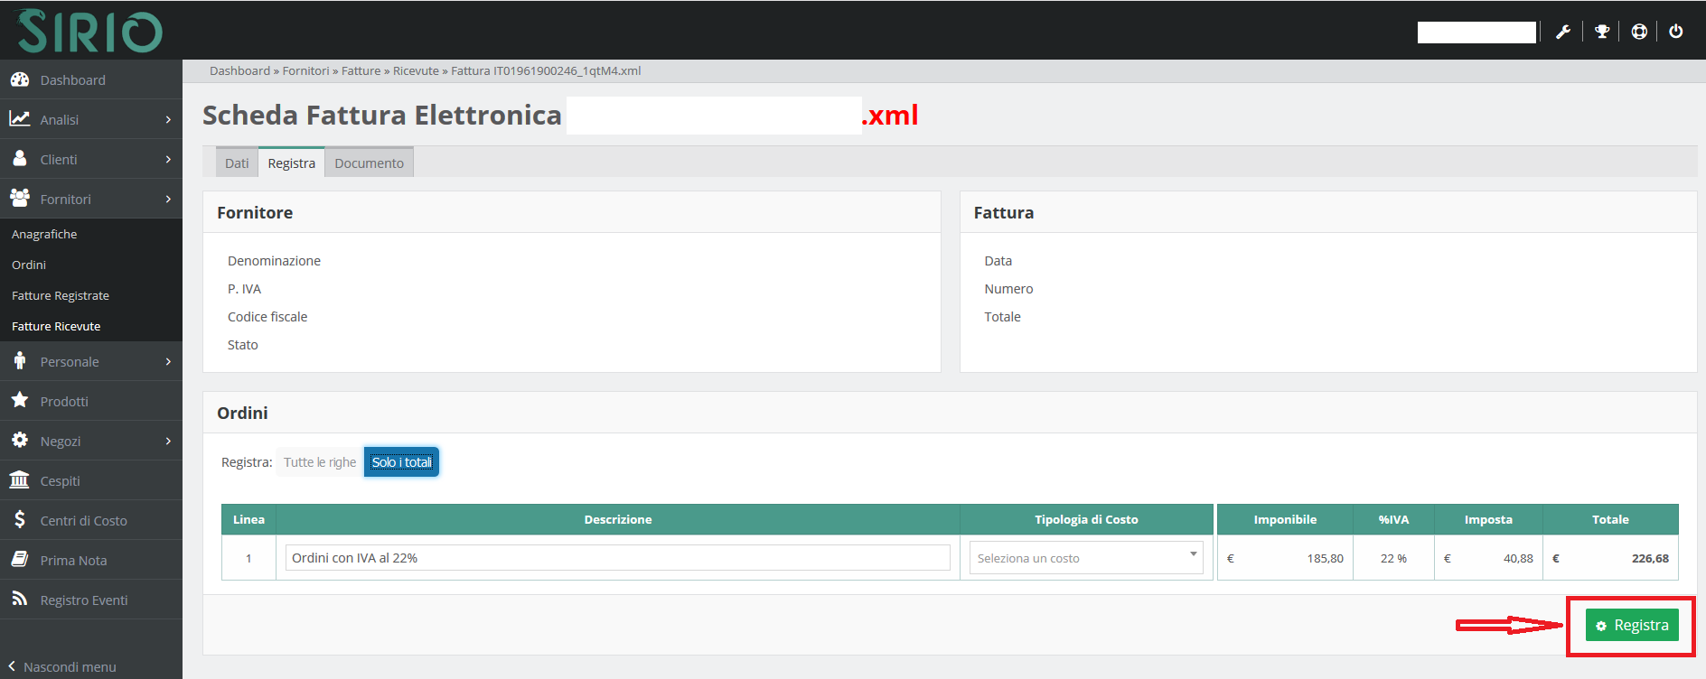This screenshot has width=1706, height=679.
Task: Expand the Analisi sidebar menu
Action: coord(90,120)
